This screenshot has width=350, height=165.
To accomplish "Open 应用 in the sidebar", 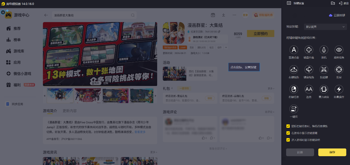I will pyautogui.click(x=17, y=62).
